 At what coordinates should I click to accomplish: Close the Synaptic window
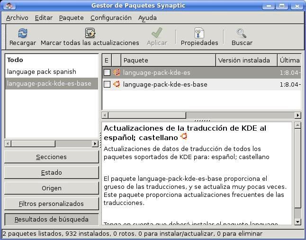297,6
